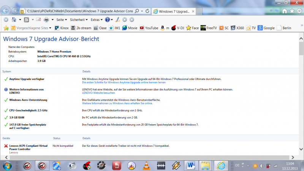304x171 pixels.
Task: Open the 'LENOVO-Website besuchen' link
Action: point(98,93)
